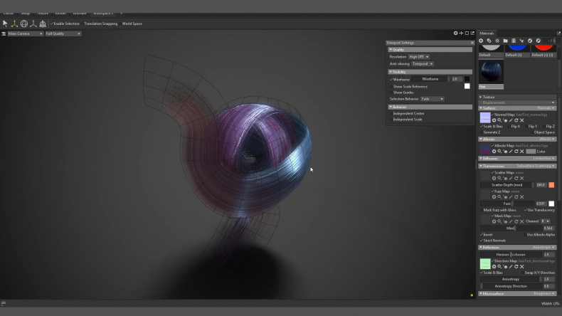Enable Translation Snapping checkbox
This screenshot has height=316, width=562.
click(x=101, y=23)
